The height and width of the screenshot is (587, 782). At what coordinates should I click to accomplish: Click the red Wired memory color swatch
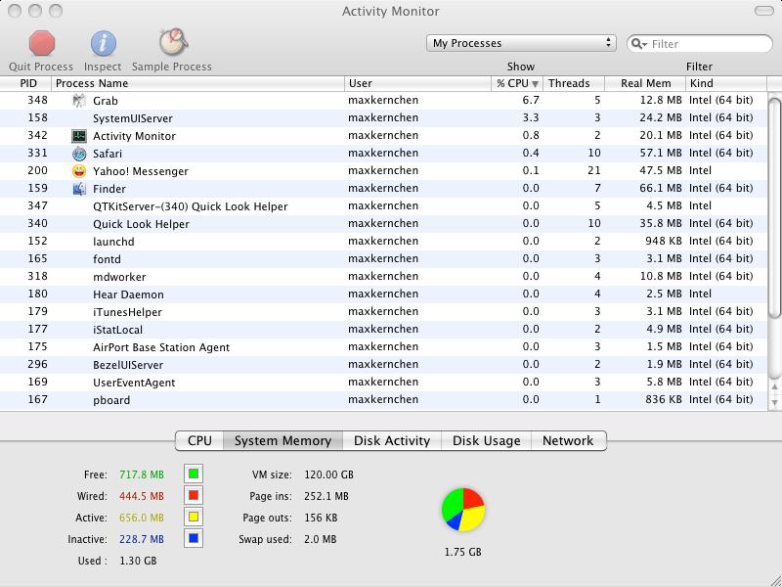[194, 495]
